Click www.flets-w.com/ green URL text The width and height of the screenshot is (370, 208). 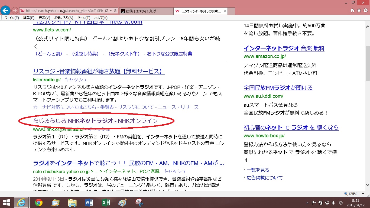(x=52, y=30)
